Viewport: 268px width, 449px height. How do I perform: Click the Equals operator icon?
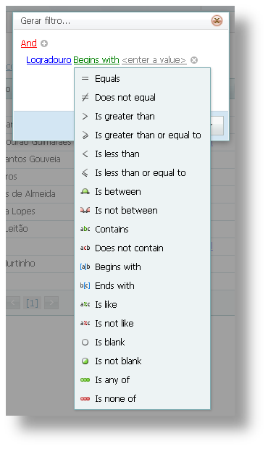[x=85, y=78]
